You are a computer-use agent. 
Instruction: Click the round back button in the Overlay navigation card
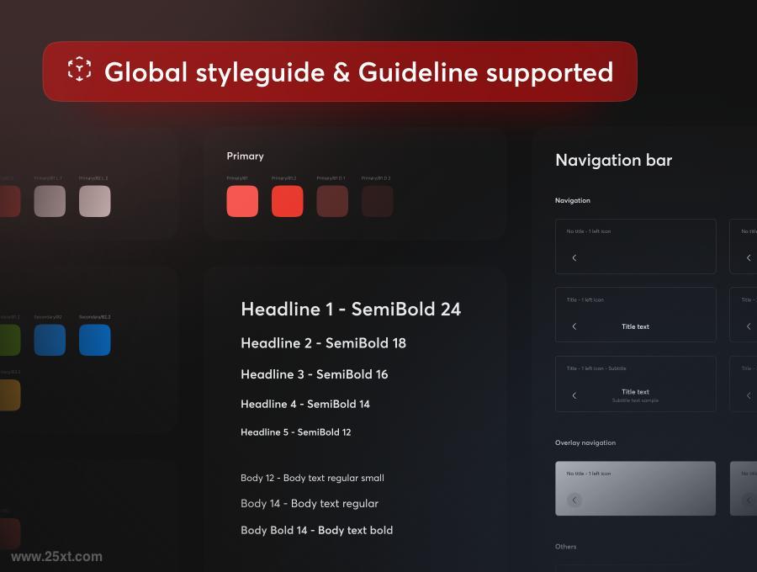click(574, 500)
